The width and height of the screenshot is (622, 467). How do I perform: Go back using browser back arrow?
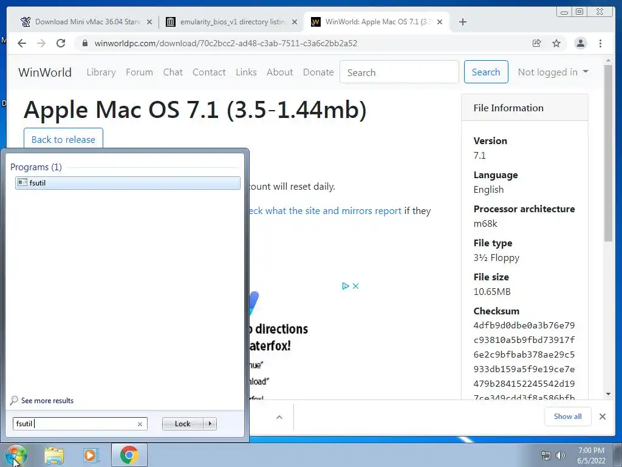click(22, 43)
